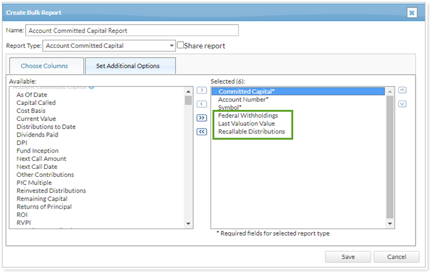Image resolution: width=433 pixels, height=275 pixels.
Task: Switch to the Choose Columns tab
Action: (44, 66)
